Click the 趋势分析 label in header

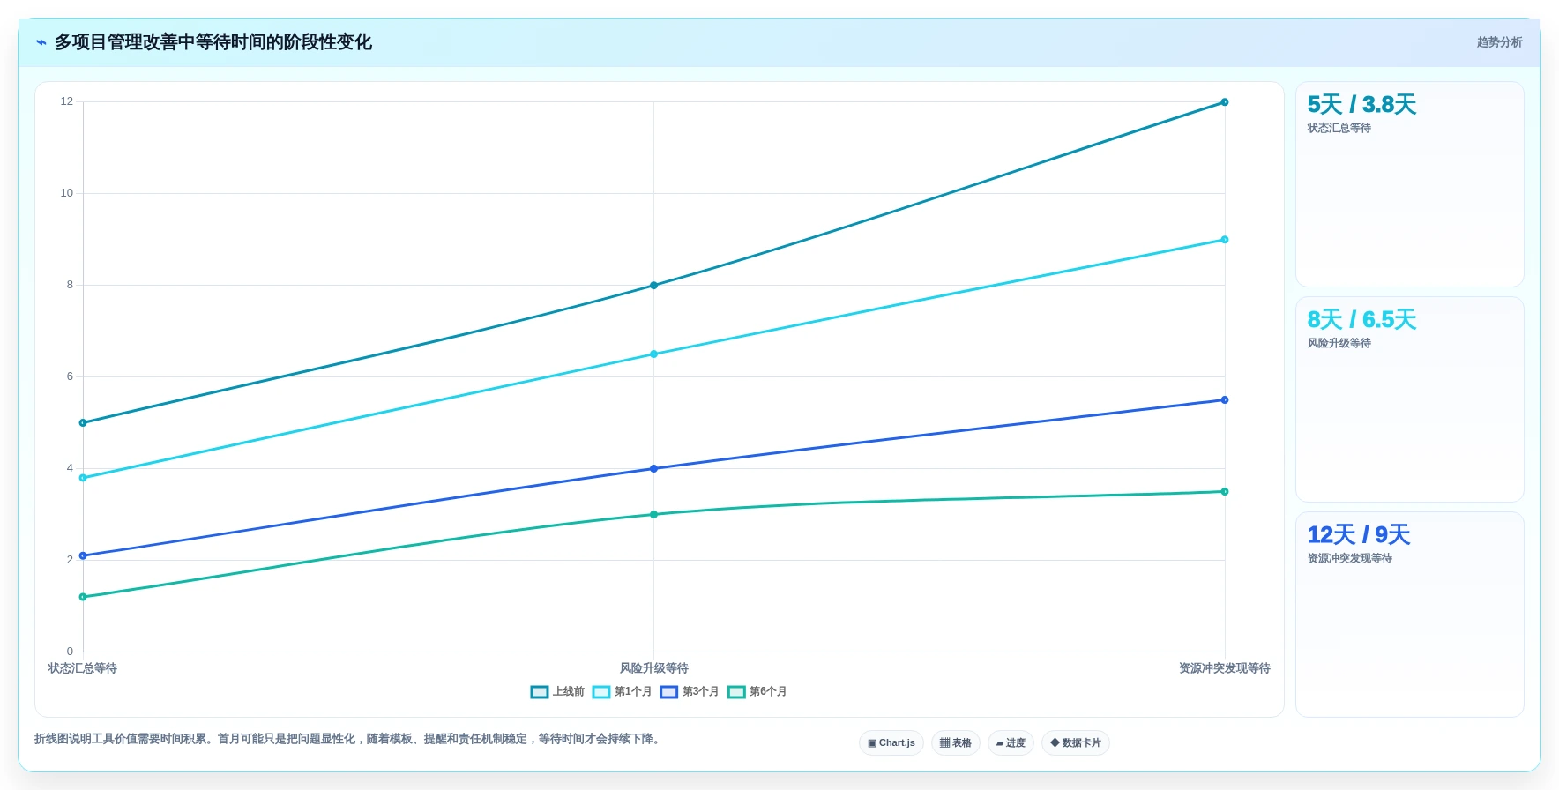pos(1499,42)
